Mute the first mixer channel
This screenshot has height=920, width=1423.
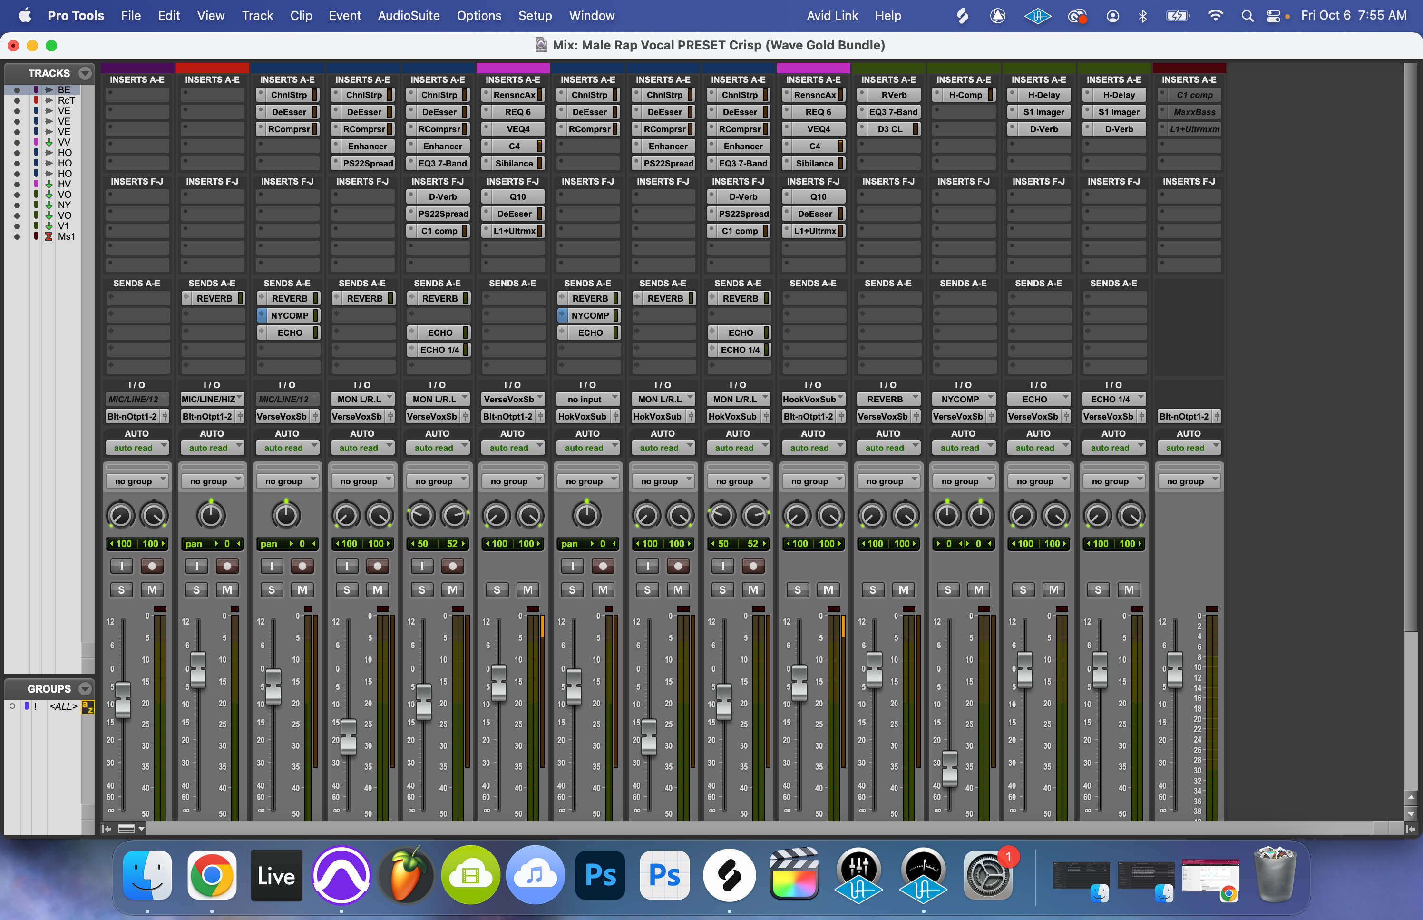click(152, 590)
